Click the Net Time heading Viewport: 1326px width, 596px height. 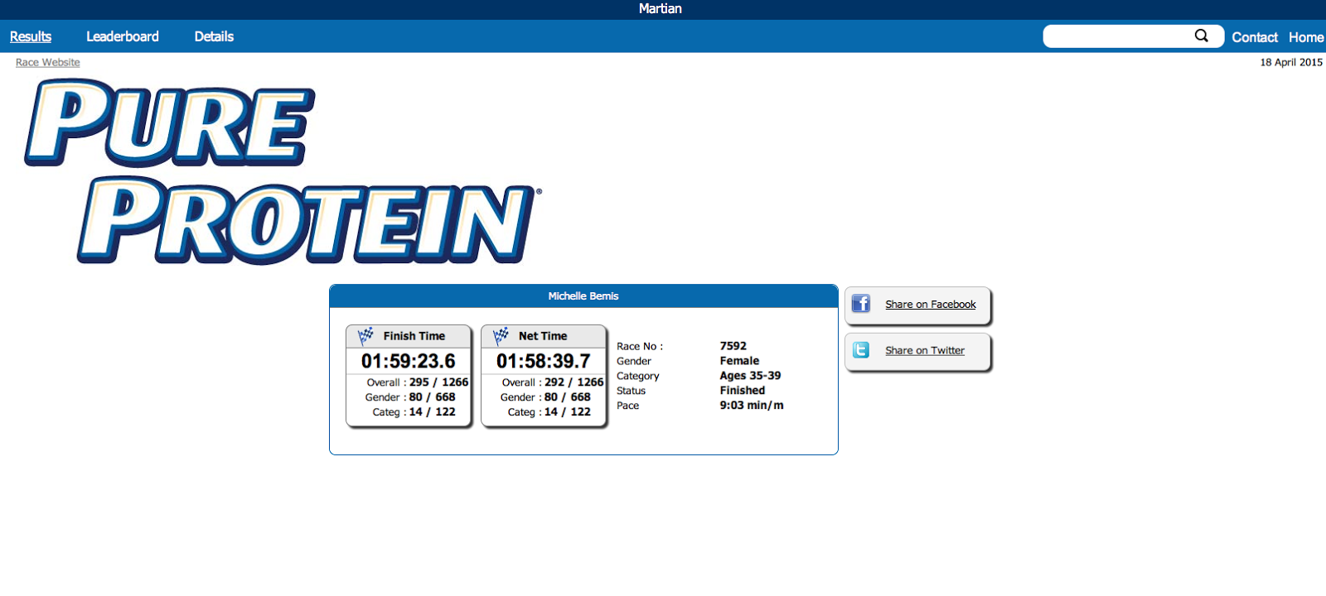[543, 336]
